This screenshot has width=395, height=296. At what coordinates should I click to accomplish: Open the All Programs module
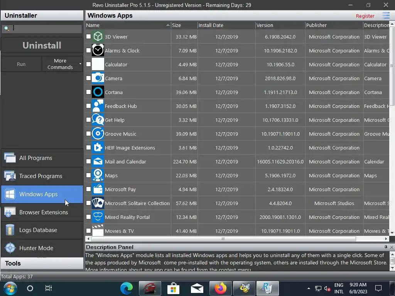(x=42, y=158)
